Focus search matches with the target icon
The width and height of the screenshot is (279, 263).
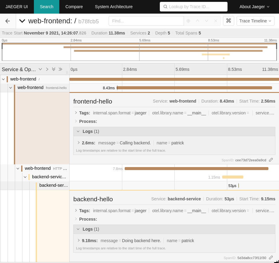point(188,21)
